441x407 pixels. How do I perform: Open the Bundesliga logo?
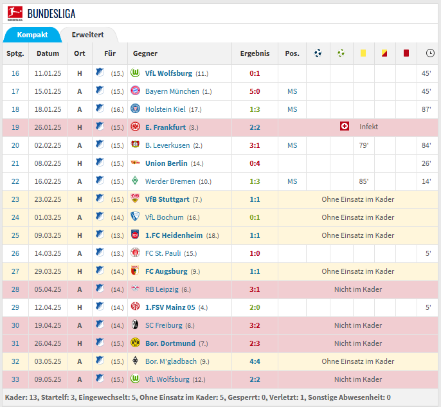click(15, 14)
